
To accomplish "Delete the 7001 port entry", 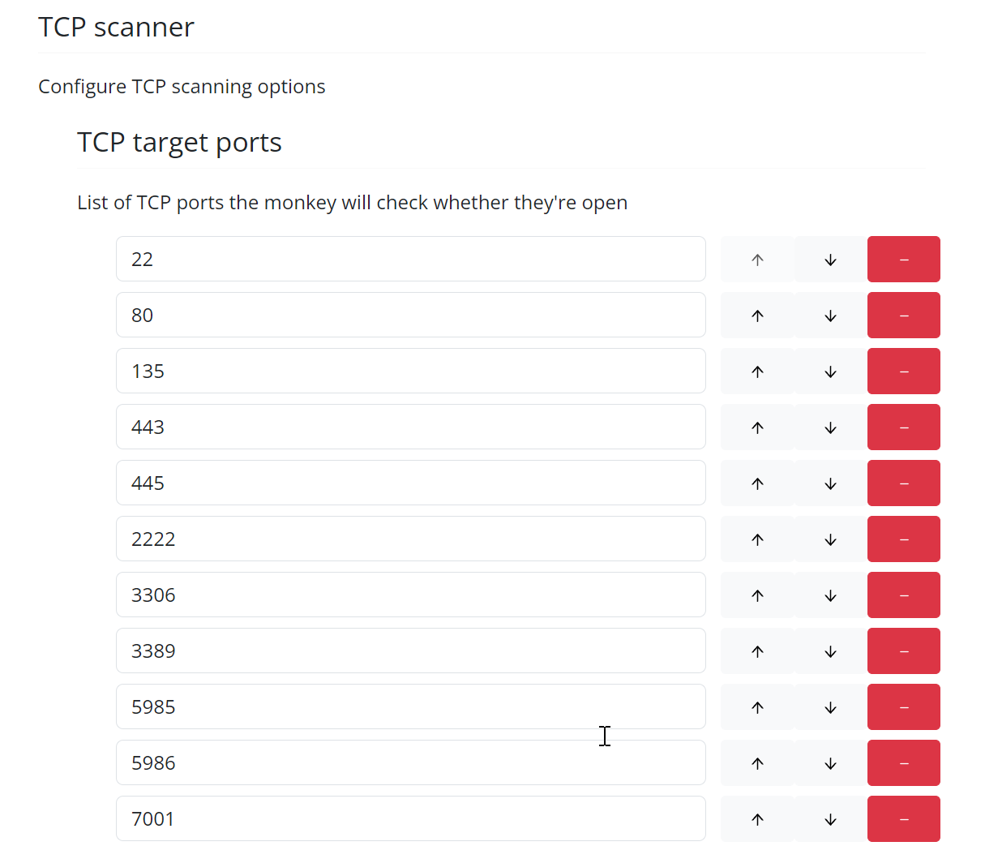I will [x=903, y=819].
